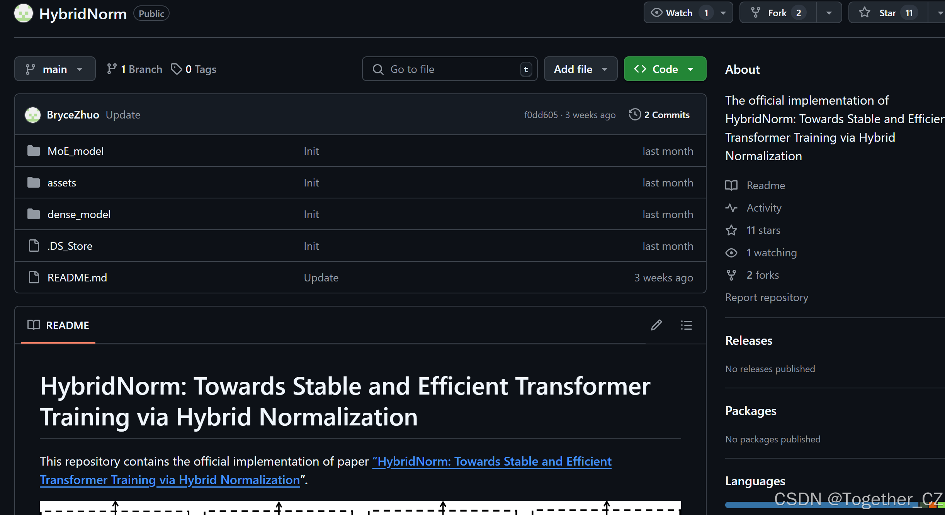The image size is (945, 515).
Task: Toggle Star on the repository
Action: [887, 13]
